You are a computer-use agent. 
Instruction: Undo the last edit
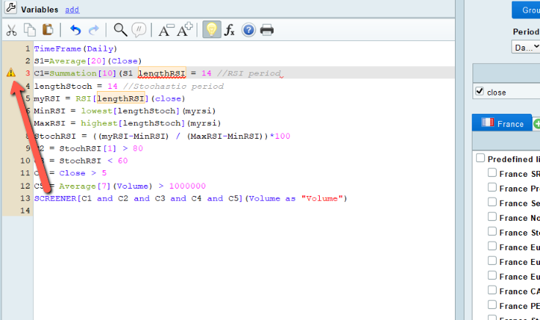pos(75,30)
